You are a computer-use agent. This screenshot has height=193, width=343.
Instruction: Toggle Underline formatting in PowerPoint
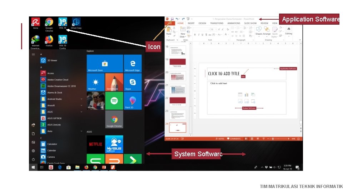(202, 35)
